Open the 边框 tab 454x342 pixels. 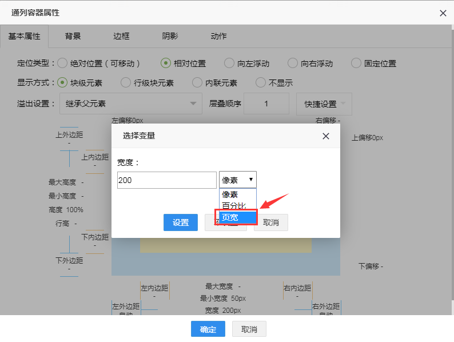coord(121,36)
